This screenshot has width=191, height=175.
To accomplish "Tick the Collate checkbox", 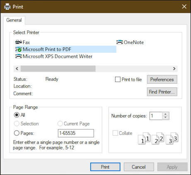I will click(x=115, y=133).
